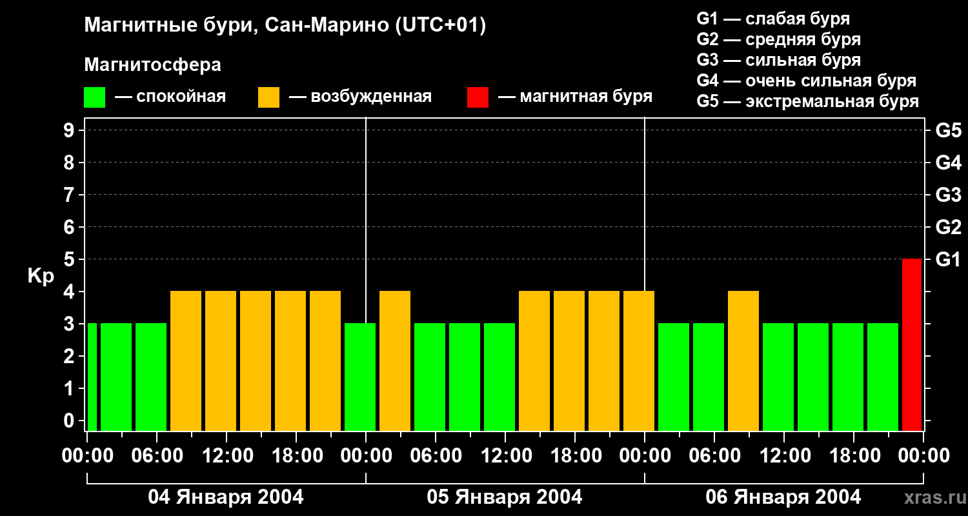
Task: Select the lone orange bar on 06 Января
Action: click(743, 361)
